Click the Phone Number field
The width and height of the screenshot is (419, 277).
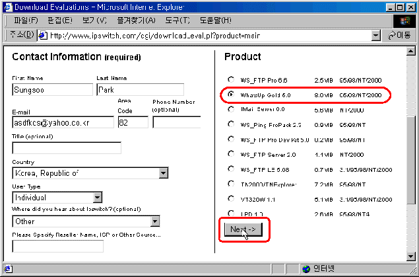177,122
